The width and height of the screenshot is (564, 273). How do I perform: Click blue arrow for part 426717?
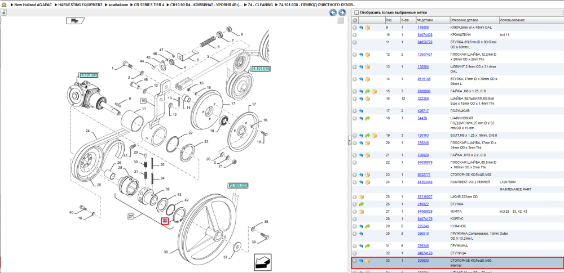click(361, 111)
